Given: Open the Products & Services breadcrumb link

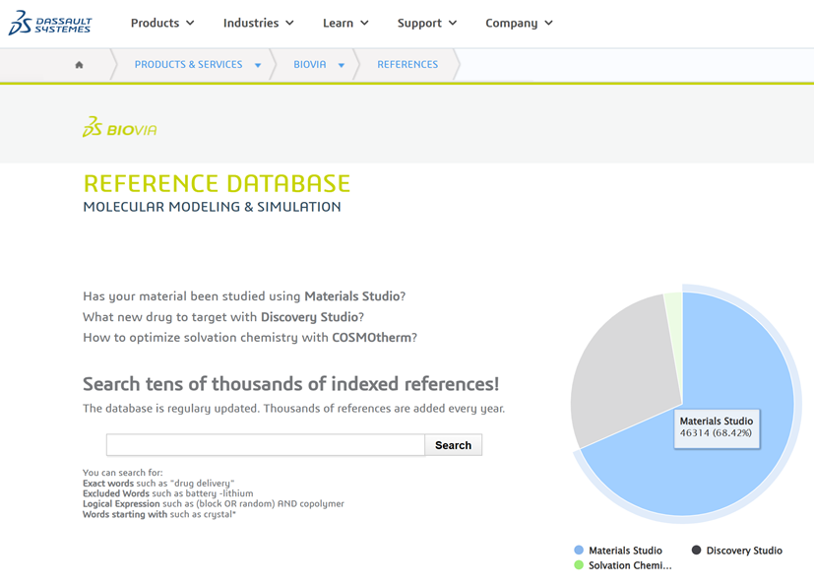Looking at the screenshot, I should [188, 65].
